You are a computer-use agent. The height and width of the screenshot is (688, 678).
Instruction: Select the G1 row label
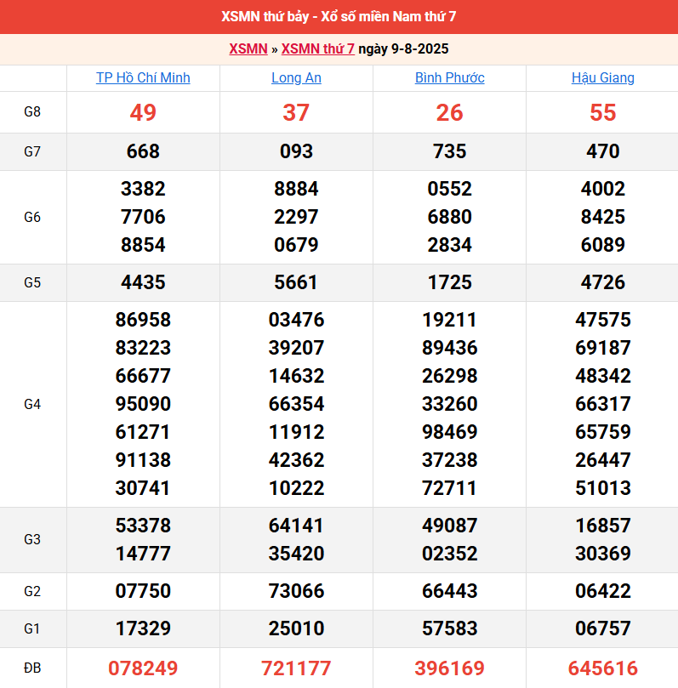click(x=32, y=628)
